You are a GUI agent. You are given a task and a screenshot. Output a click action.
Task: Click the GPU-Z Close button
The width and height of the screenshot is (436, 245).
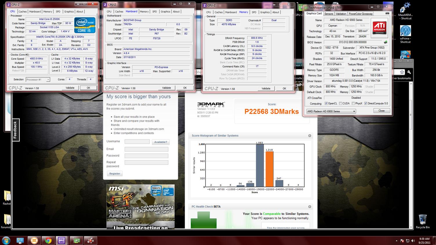point(381,111)
